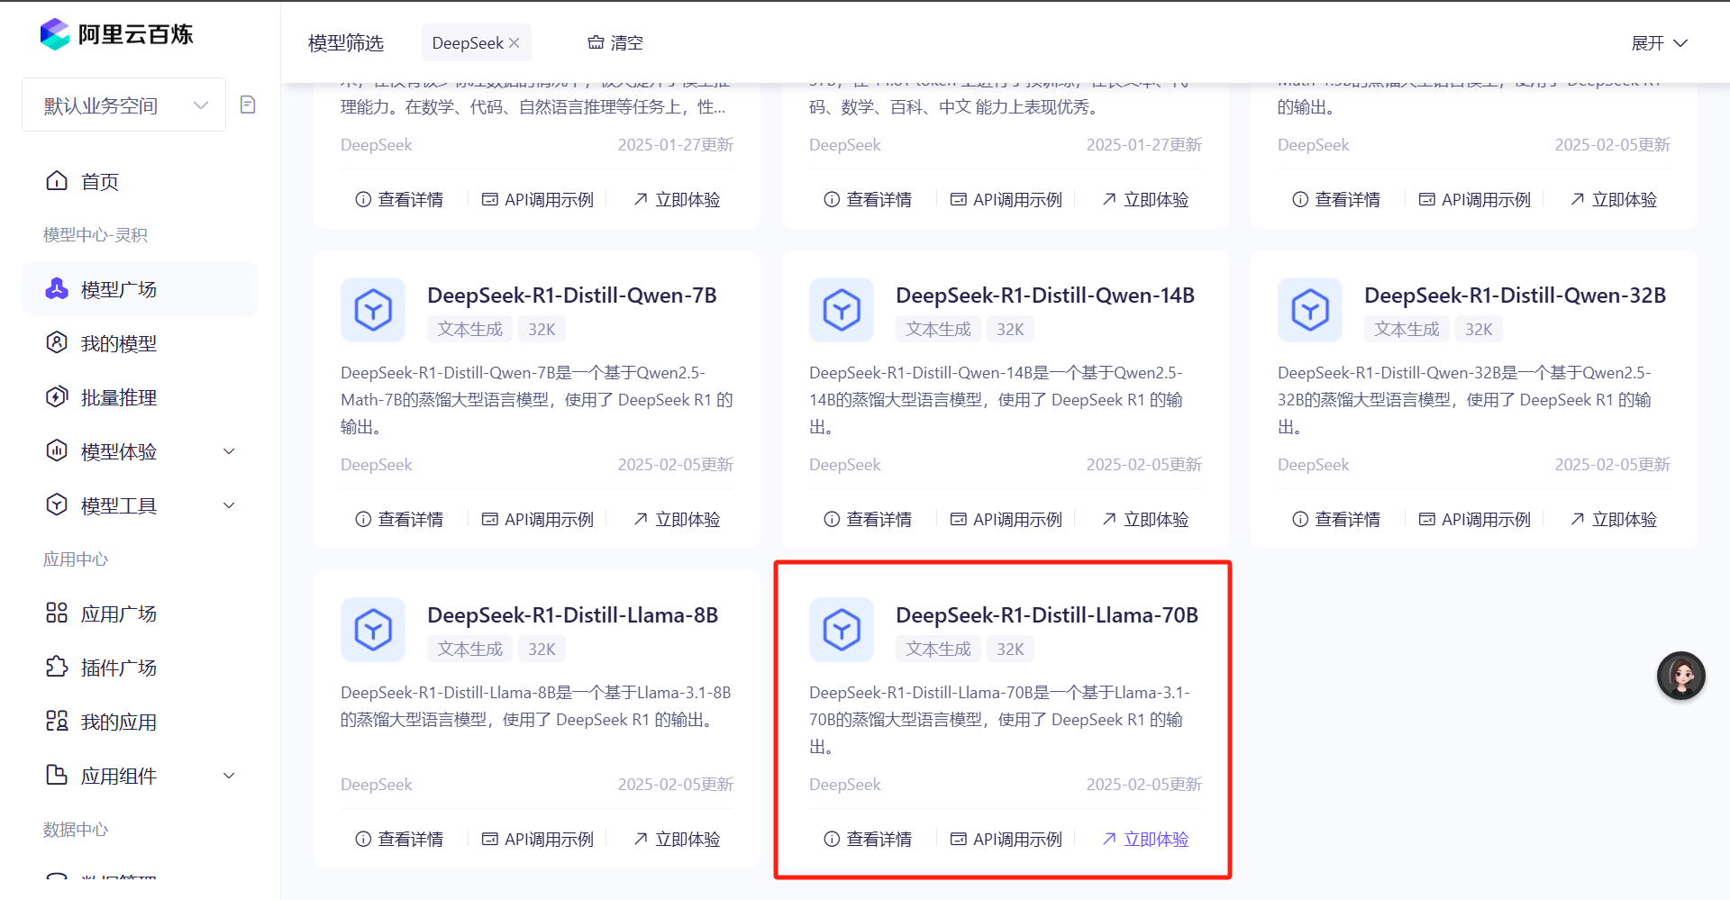Open DeepSeek-R1-Distill-Qwen-7B title
The width and height of the screenshot is (1730, 900).
[572, 295]
